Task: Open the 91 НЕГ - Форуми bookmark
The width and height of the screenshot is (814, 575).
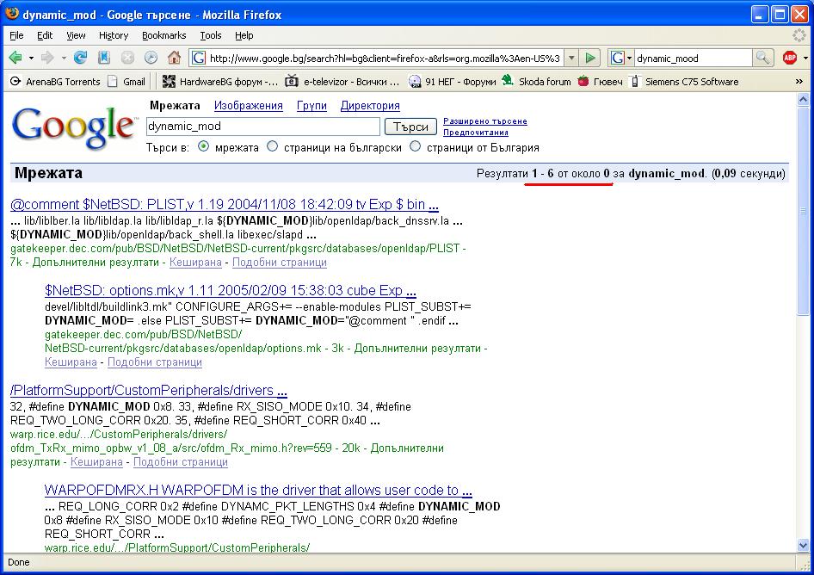Action: [452, 82]
